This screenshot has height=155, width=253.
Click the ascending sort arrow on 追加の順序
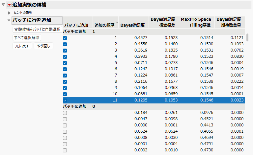point(117,22)
